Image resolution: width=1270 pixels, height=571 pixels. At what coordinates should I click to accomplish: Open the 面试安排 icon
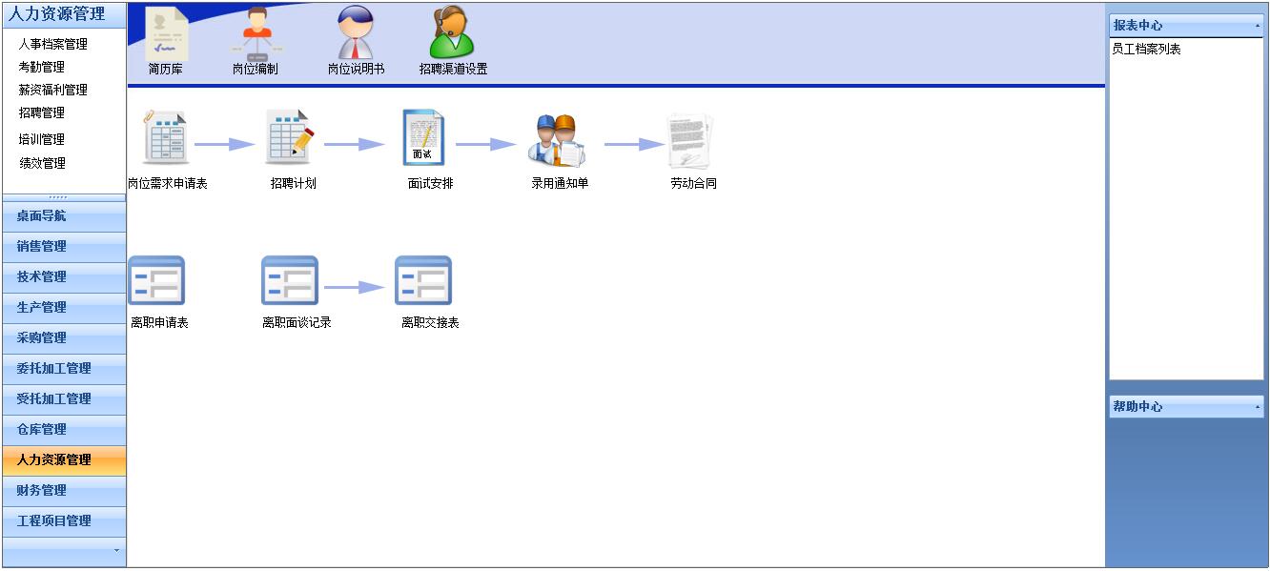(423, 139)
